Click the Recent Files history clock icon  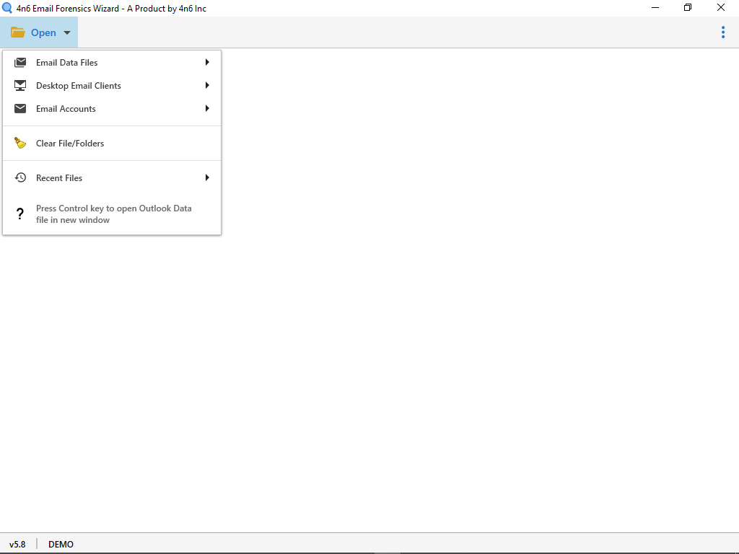click(x=20, y=177)
